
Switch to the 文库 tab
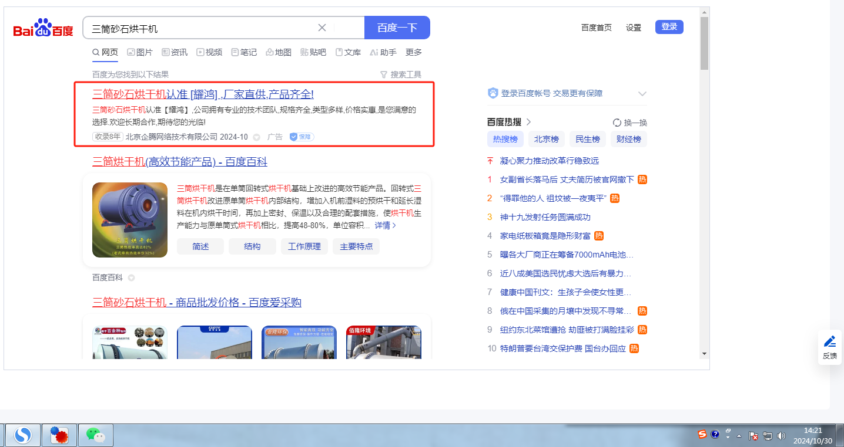point(348,52)
